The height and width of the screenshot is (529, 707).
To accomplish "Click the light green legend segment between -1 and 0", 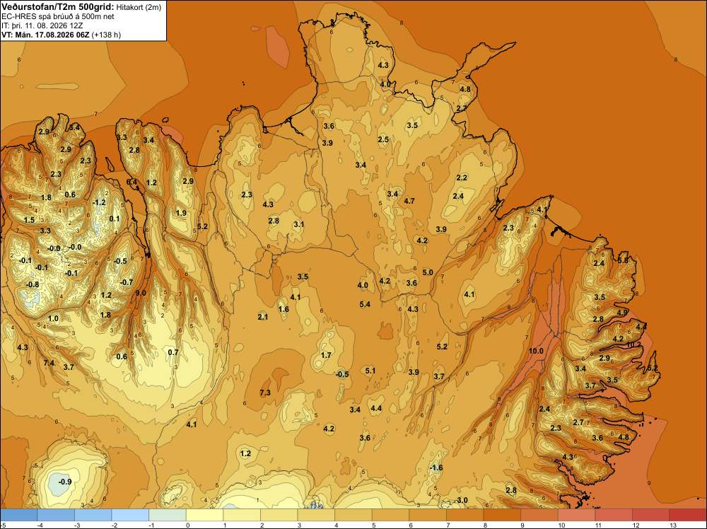I will [x=168, y=515].
